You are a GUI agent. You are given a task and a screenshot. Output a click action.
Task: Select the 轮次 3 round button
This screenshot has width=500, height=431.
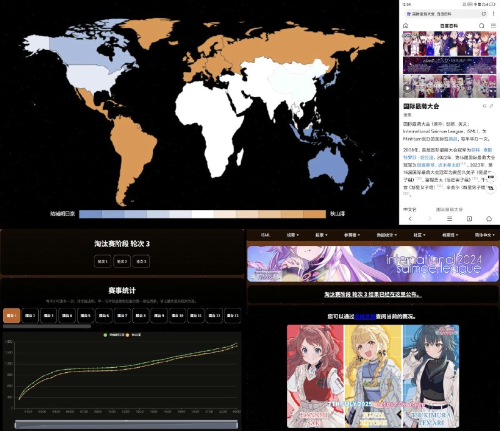point(141,261)
